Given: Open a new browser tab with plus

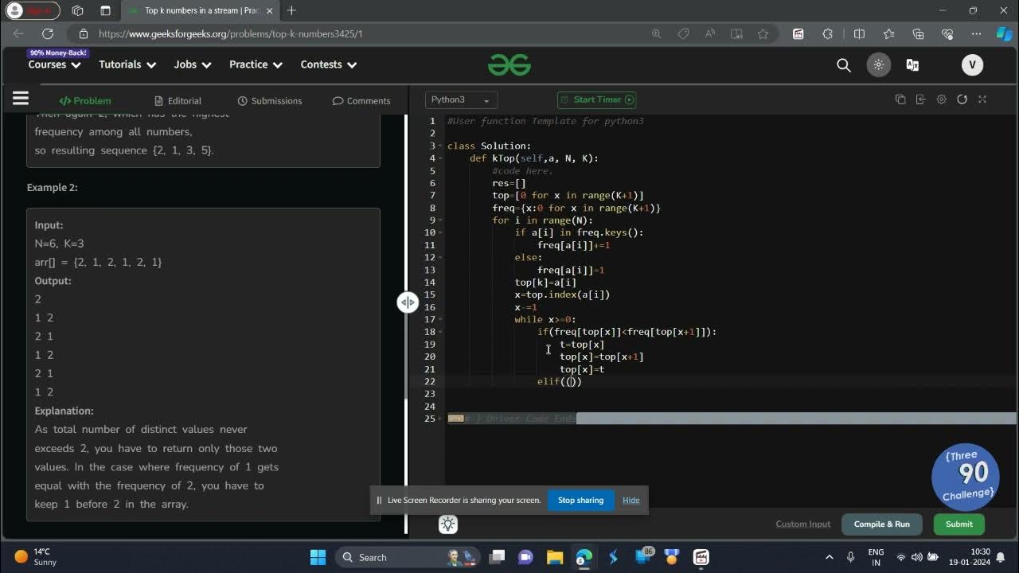Looking at the screenshot, I should (291, 10).
